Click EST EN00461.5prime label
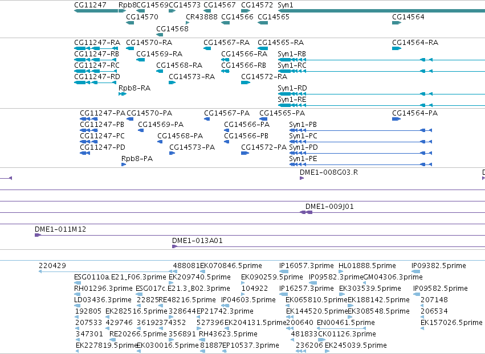The width and height of the screenshot is (485, 354). point(346,323)
